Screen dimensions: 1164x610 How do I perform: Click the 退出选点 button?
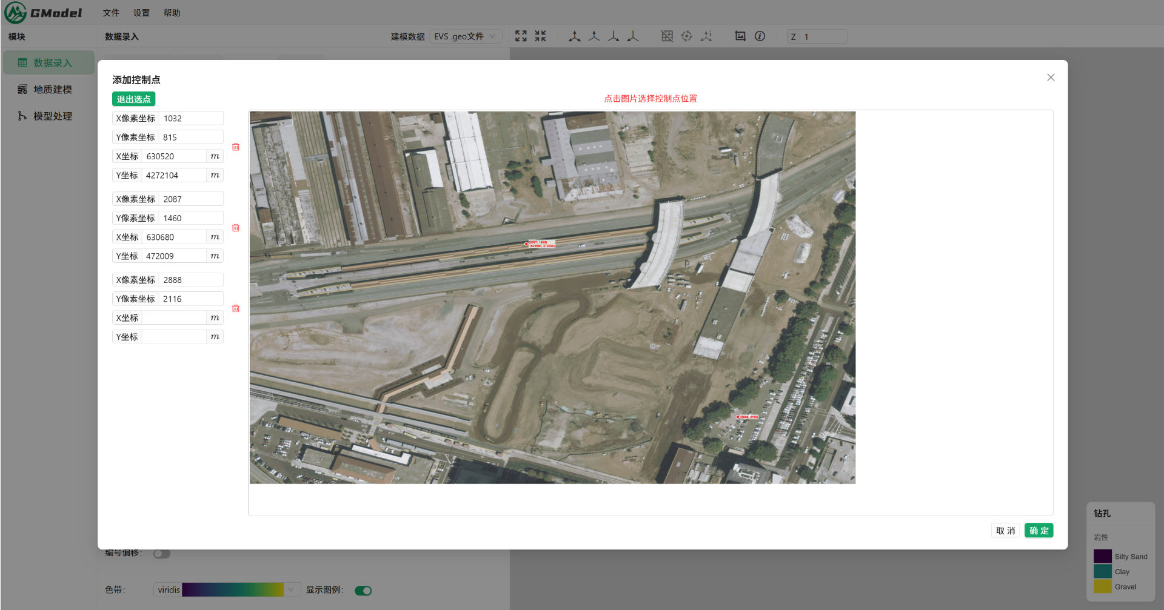(x=133, y=99)
